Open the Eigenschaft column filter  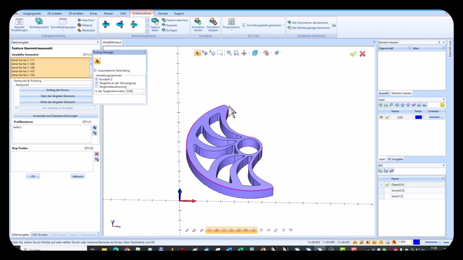(x=409, y=48)
